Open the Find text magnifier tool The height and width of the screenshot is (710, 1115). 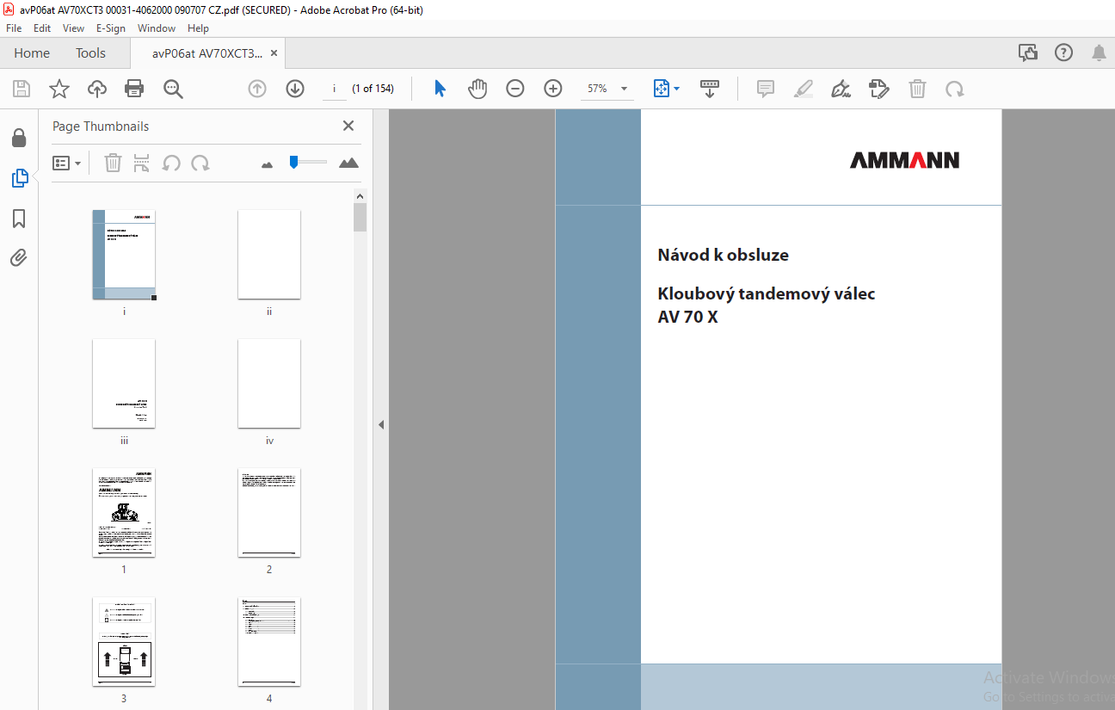coord(173,89)
